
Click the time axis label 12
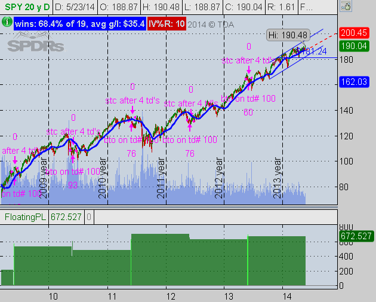[171, 297]
